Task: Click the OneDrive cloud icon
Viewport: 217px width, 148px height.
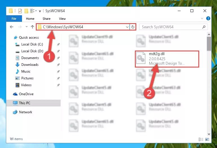Action: coord(15,94)
